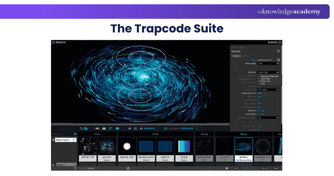Toggle the blue eye preview visibility

117,129
